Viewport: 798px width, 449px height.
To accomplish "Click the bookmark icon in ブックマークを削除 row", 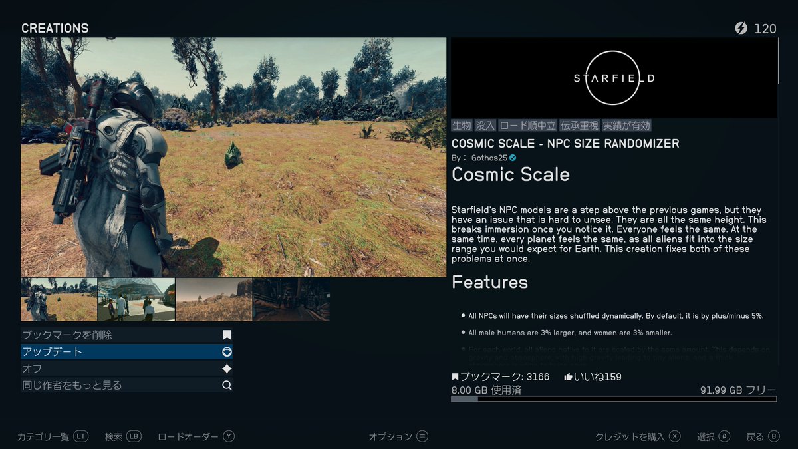I will coord(227,335).
